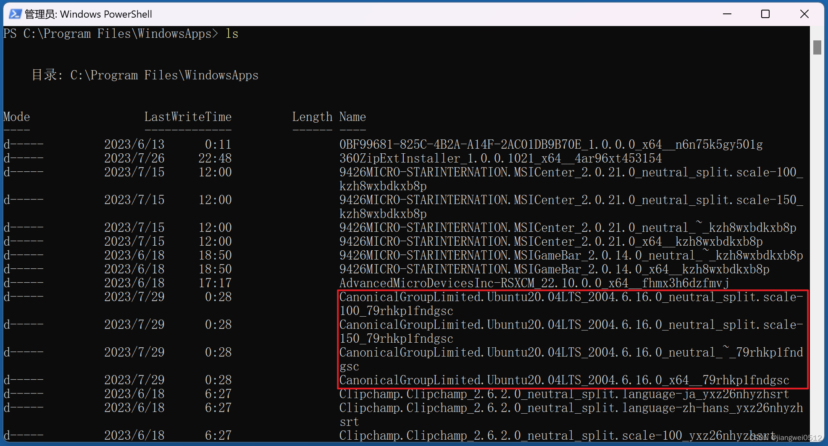Click the PowerShell icon in title bar
This screenshot has width=828, height=446.
[x=15, y=14]
